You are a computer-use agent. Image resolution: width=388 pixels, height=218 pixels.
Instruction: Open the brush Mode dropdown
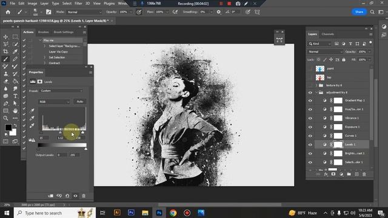coord(84,12)
